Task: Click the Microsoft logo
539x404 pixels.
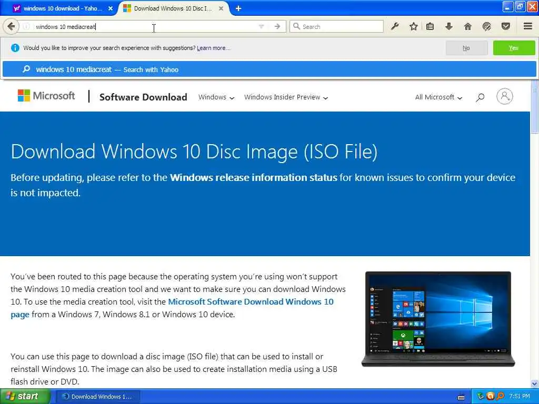Action: coord(46,96)
